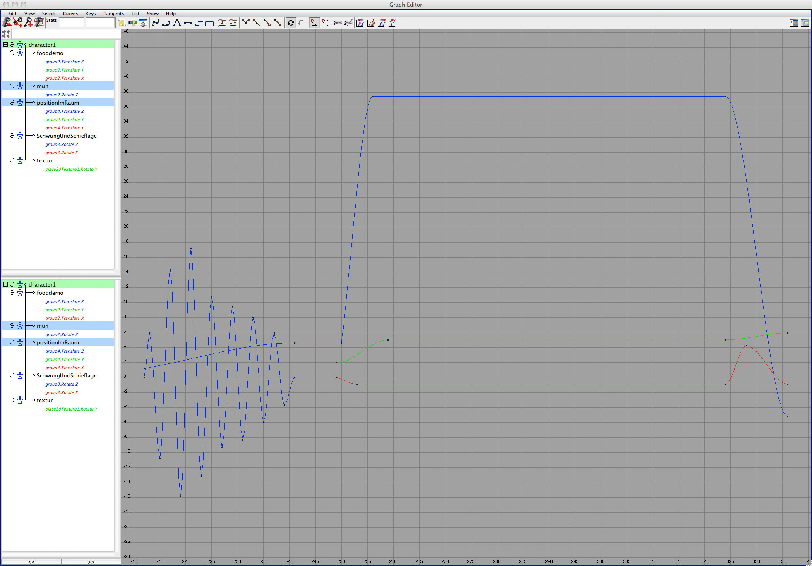812x566 pixels.
Task: Click the second Stats input field
Action: point(100,23)
